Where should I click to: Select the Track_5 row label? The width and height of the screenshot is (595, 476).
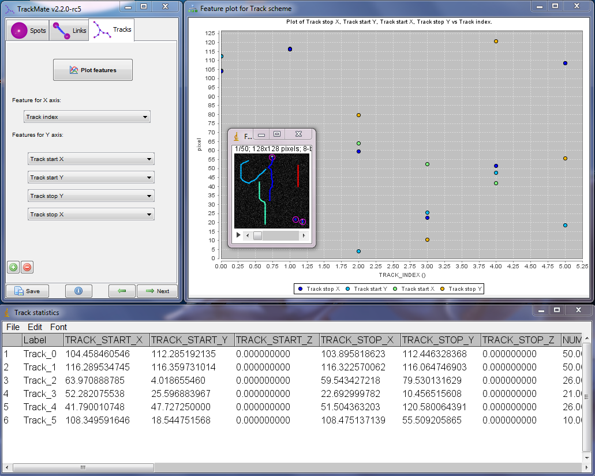click(40, 420)
